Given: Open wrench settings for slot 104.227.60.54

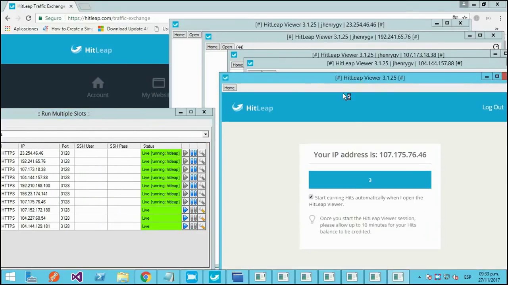Looking at the screenshot, I should coord(202,218).
